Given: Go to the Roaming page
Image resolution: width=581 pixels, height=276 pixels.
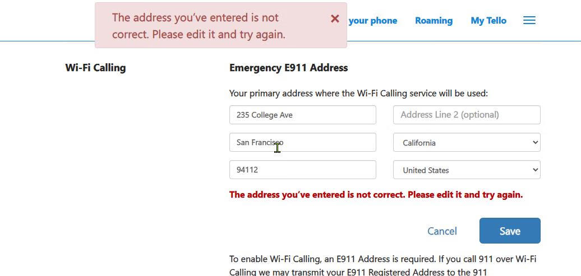Looking at the screenshot, I should [434, 21].
